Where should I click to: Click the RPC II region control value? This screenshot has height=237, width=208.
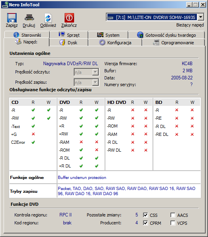pos(65,215)
